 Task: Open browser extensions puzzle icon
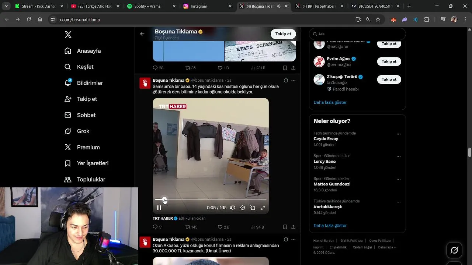click(x=427, y=20)
